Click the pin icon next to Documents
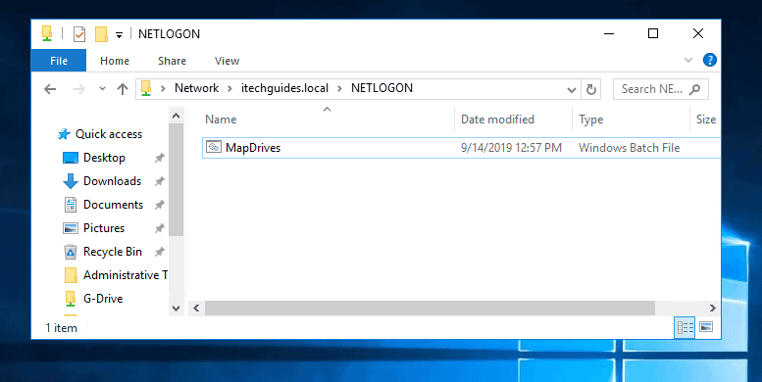This screenshot has height=382, width=762. [x=160, y=205]
